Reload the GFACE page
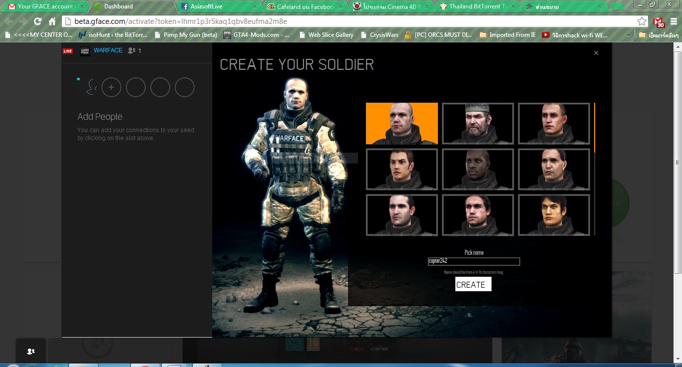This screenshot has height=367, width=682. pyautogui.click(x=37, y=22)
